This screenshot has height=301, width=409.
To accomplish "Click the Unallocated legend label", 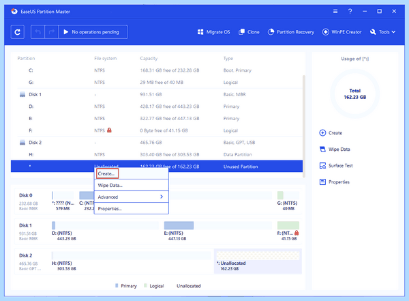I will click(189, 286).
